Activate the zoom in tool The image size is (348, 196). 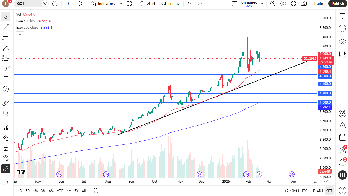[5, 113]
